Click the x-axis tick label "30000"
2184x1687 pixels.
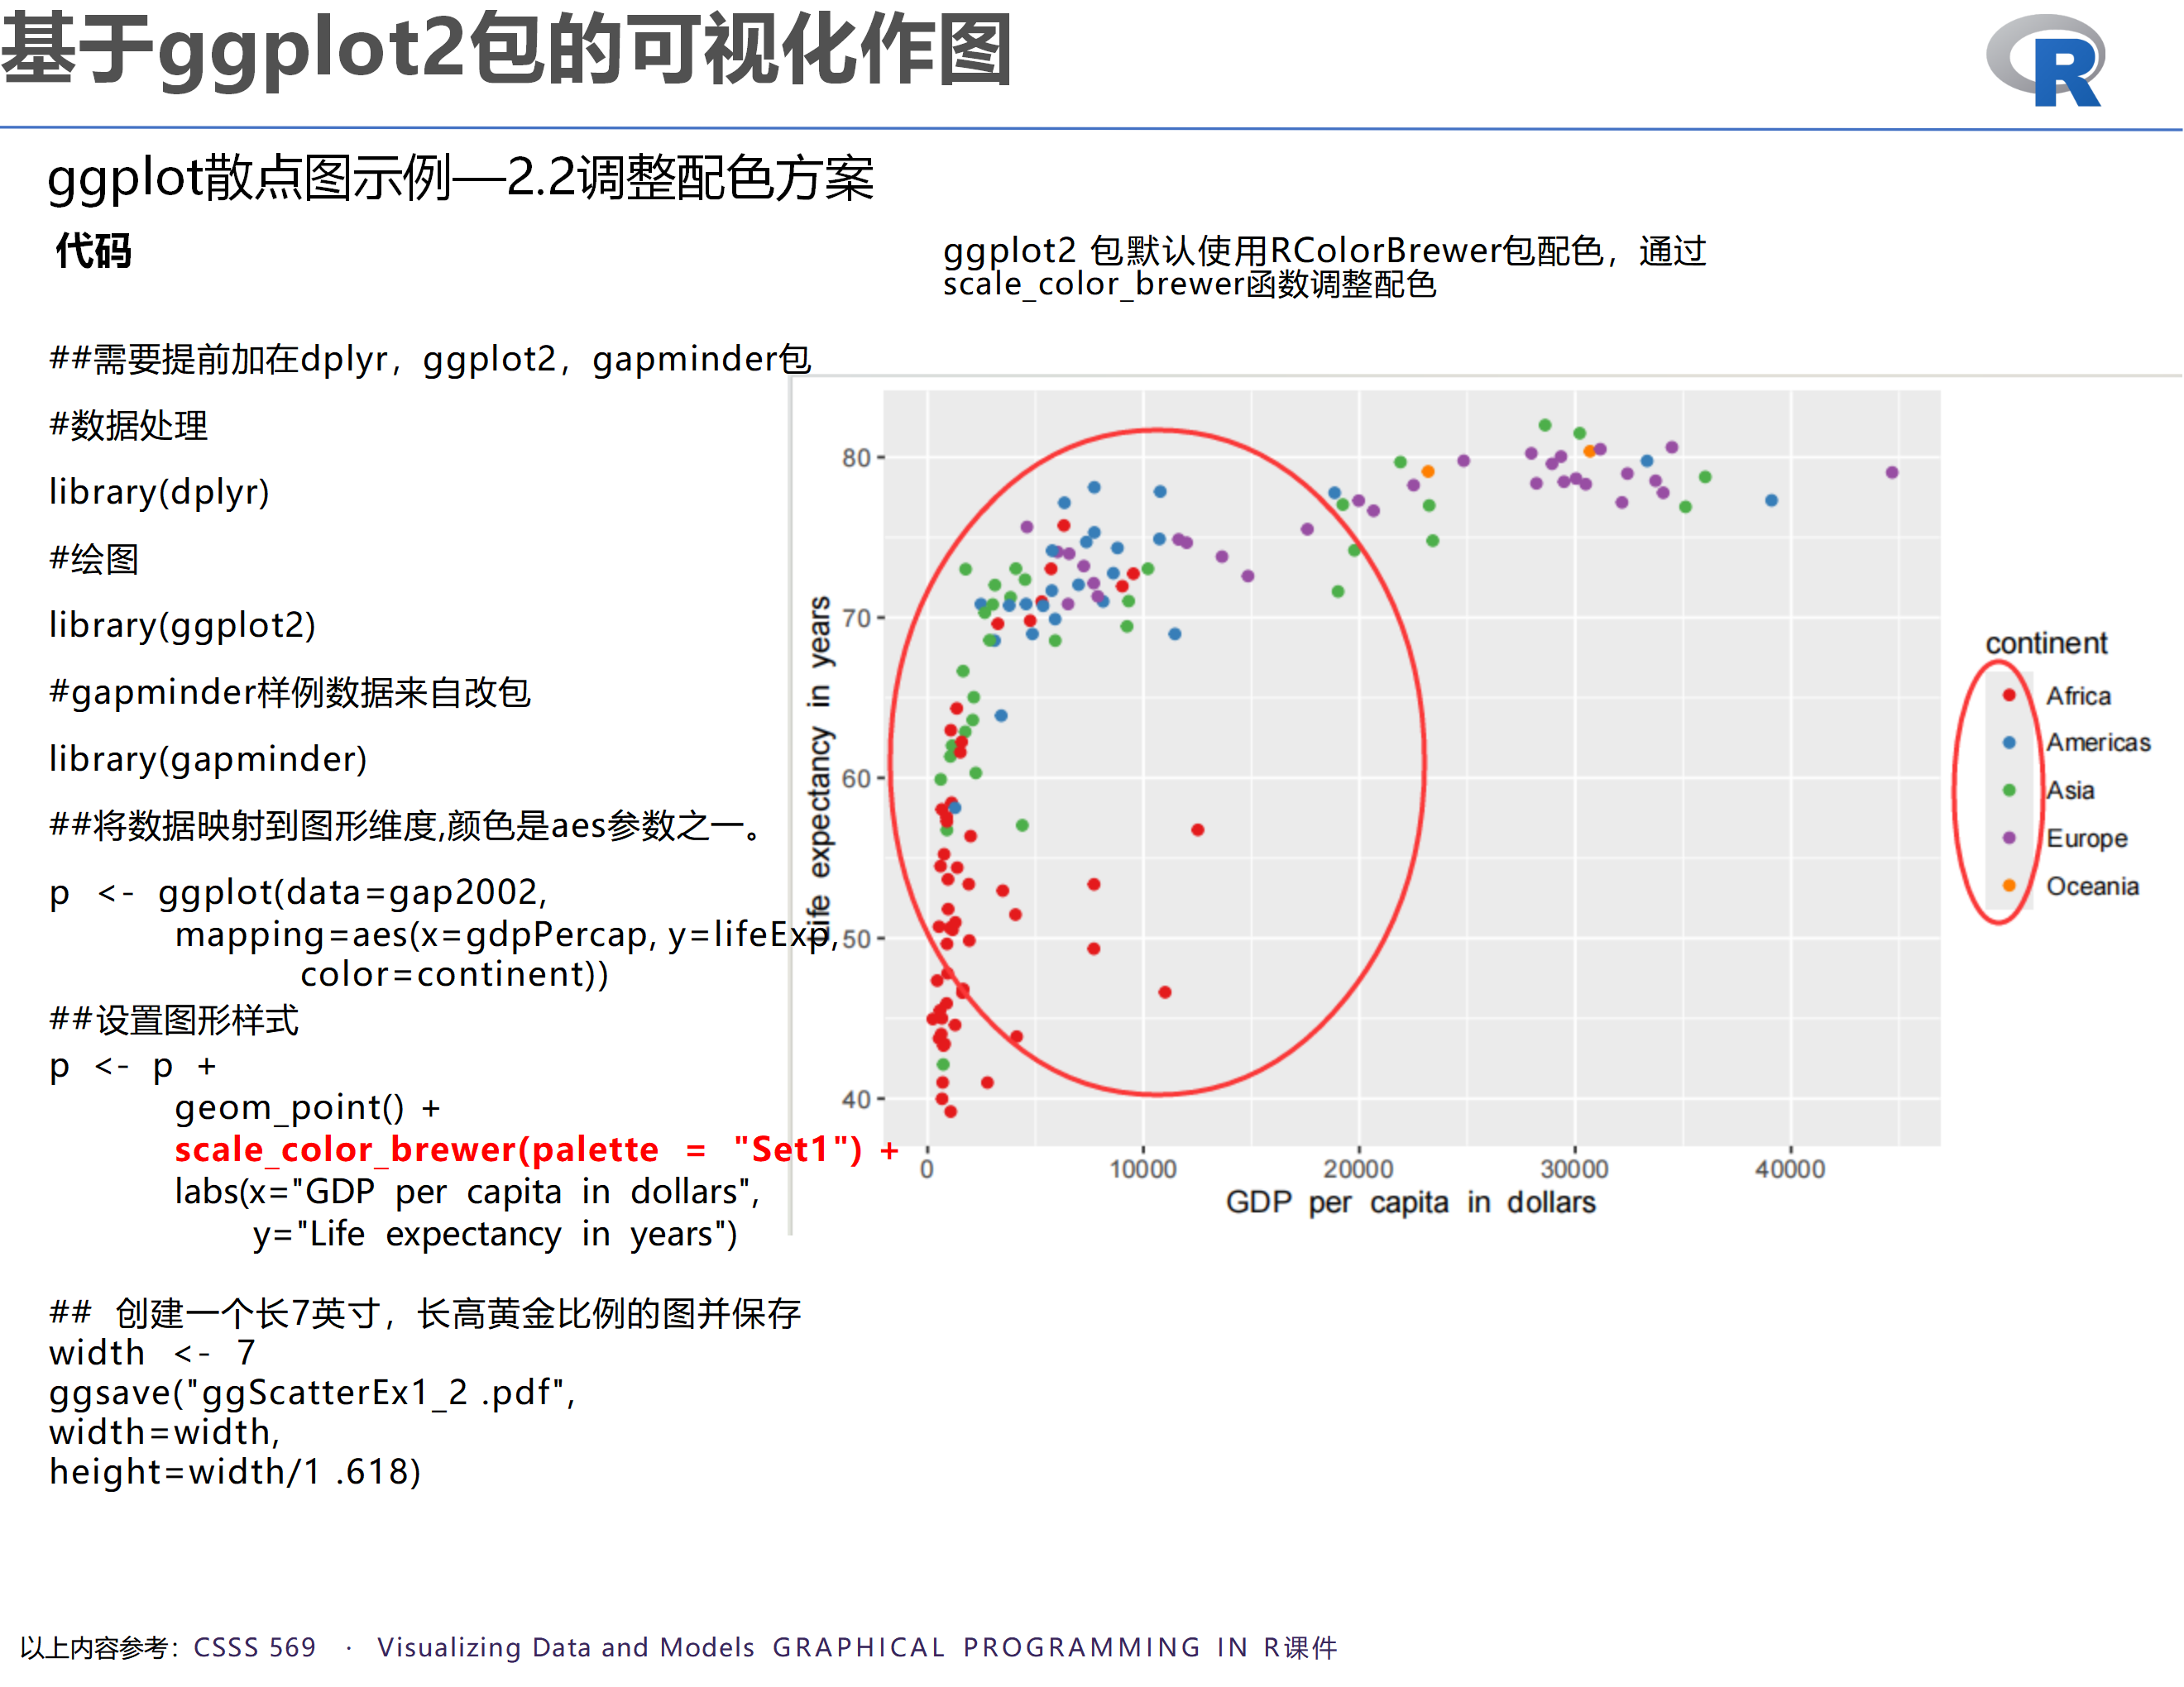[x=1574, y=1169]
